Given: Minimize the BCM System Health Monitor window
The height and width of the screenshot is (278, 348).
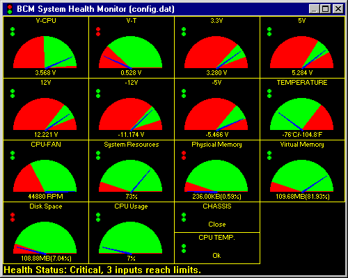Looking at the screenshot, I should click(x=315, y=9).
